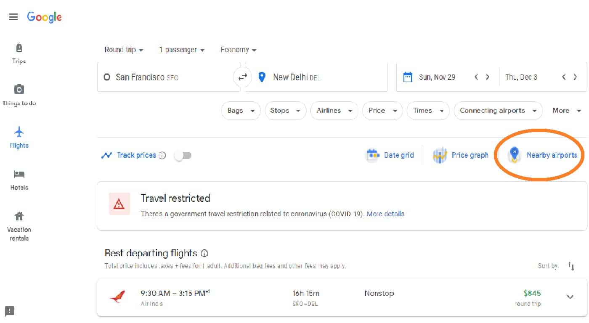Open the Additional bag fees link
The height and width of the screenshot is (323, 589).
(249, 266)
